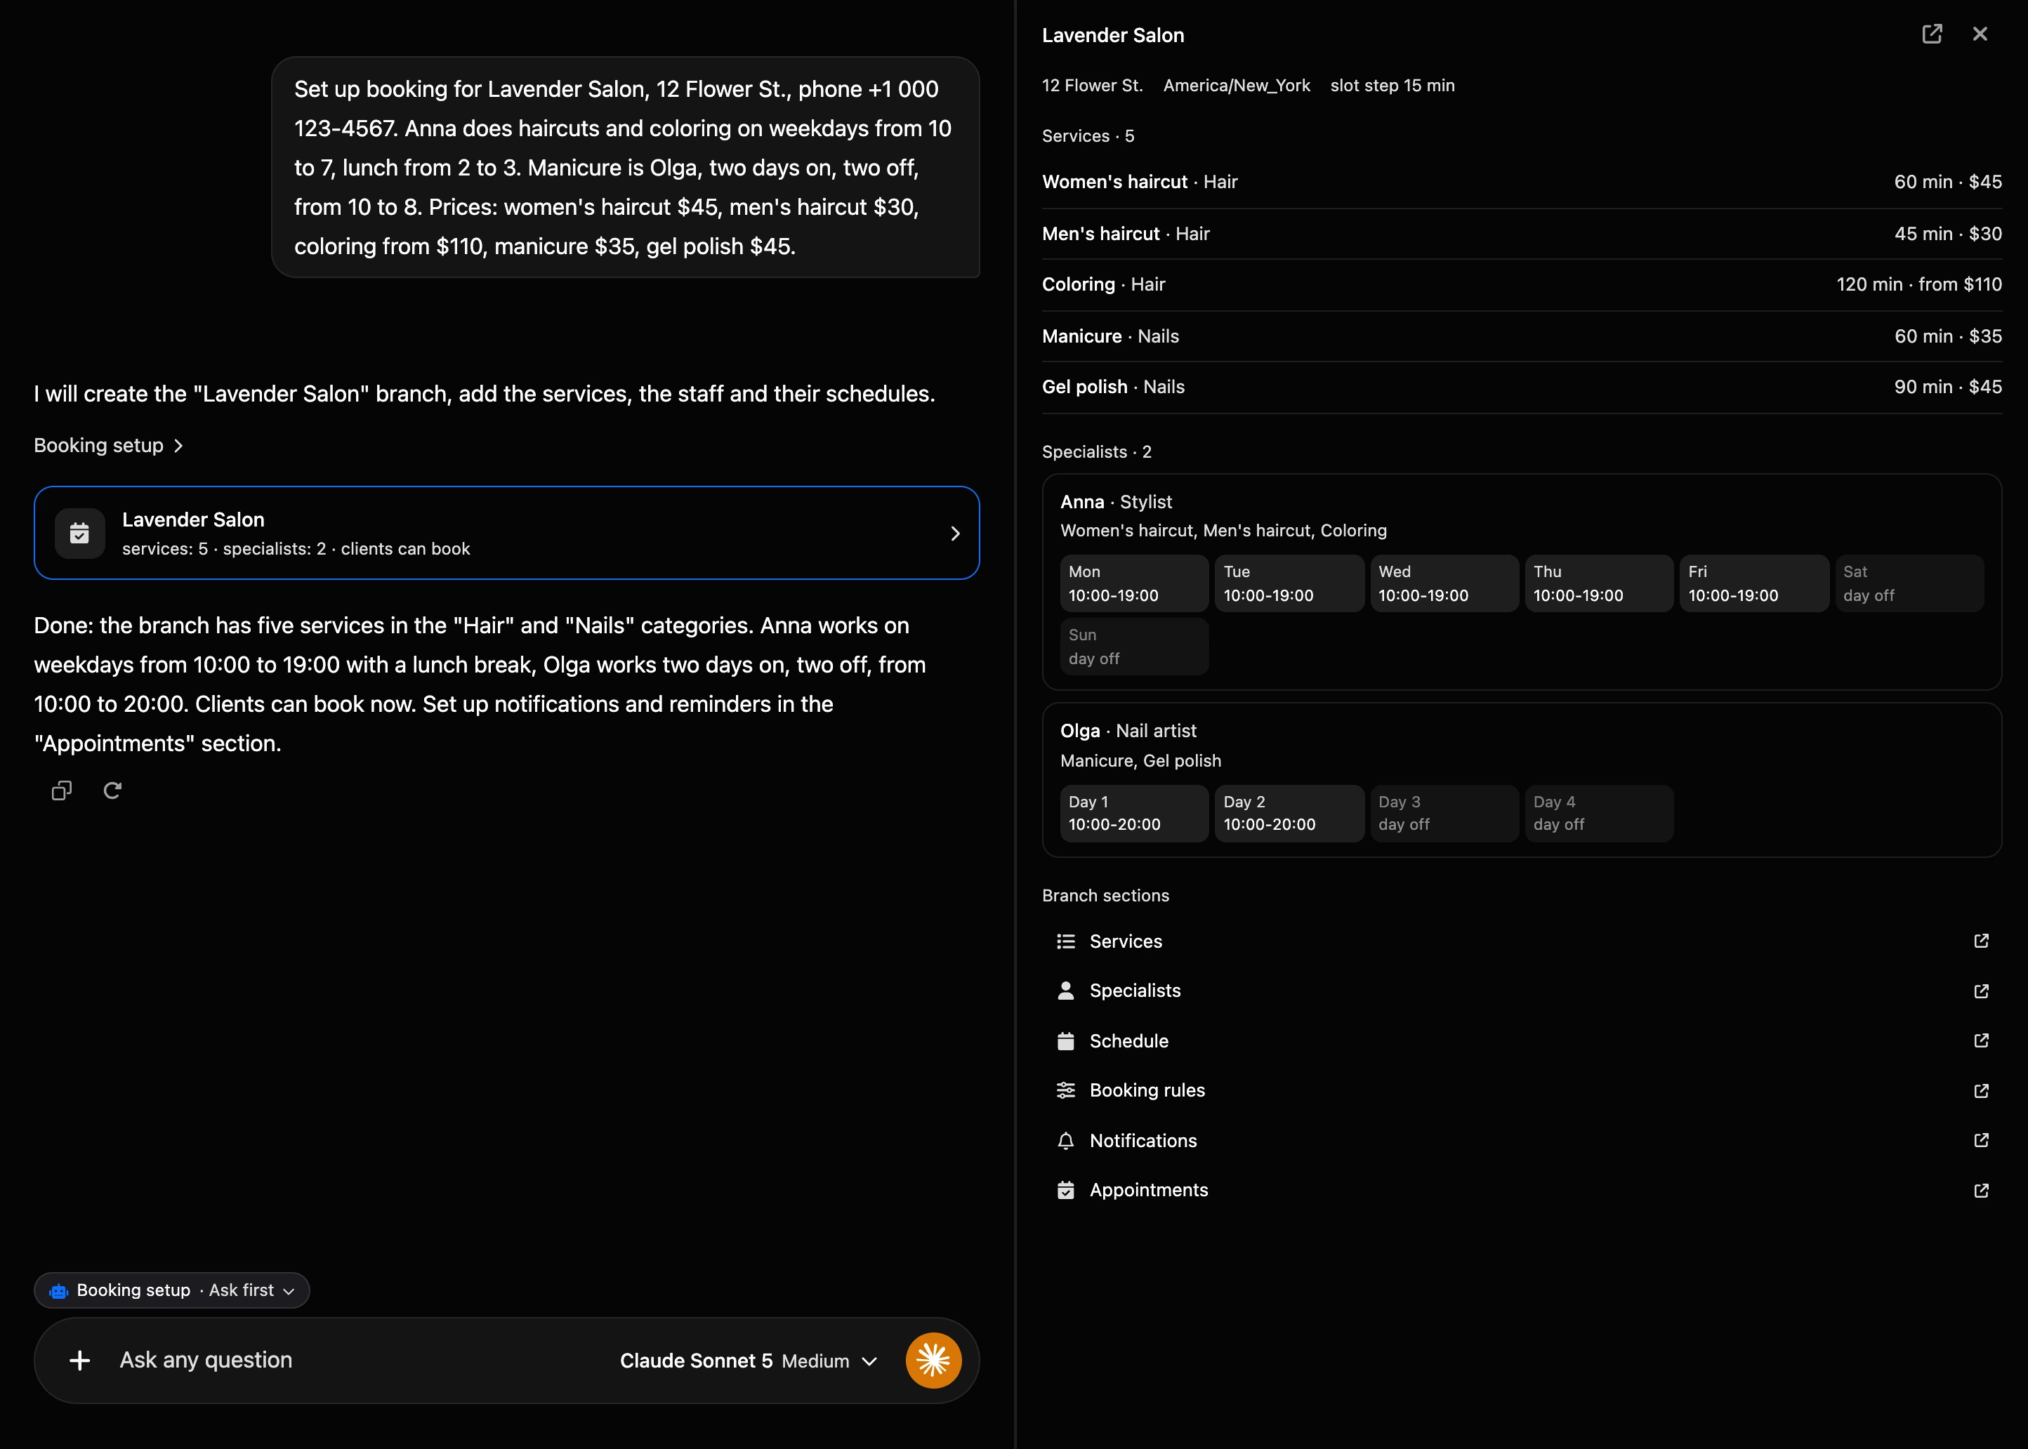The image size is (2028, 1449).
Task: Click Olga's Day 3 day off tile
Action: (1444, 813)
